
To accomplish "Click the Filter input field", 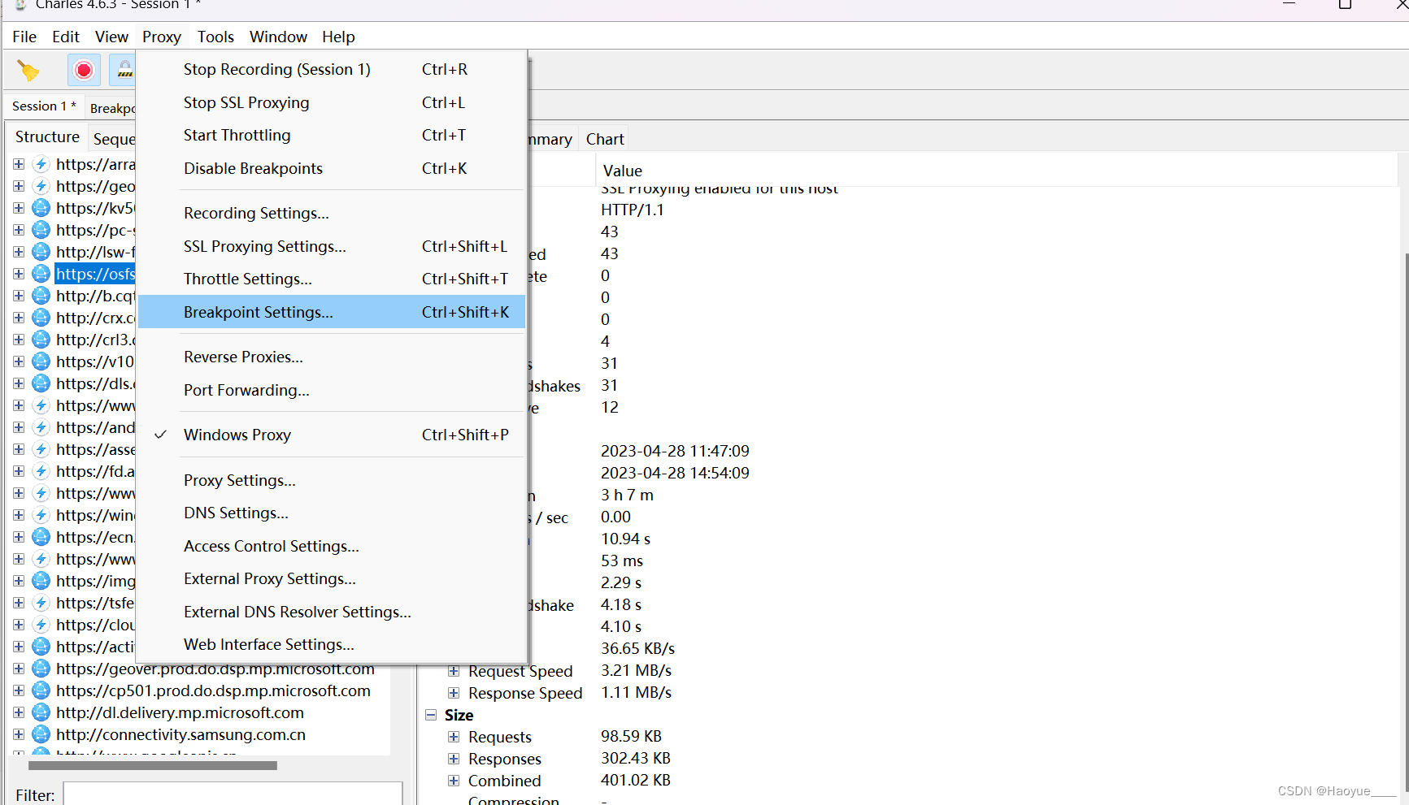I will point(233,794).
